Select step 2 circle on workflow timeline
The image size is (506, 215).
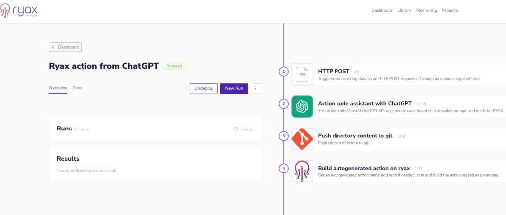point(283,104)
